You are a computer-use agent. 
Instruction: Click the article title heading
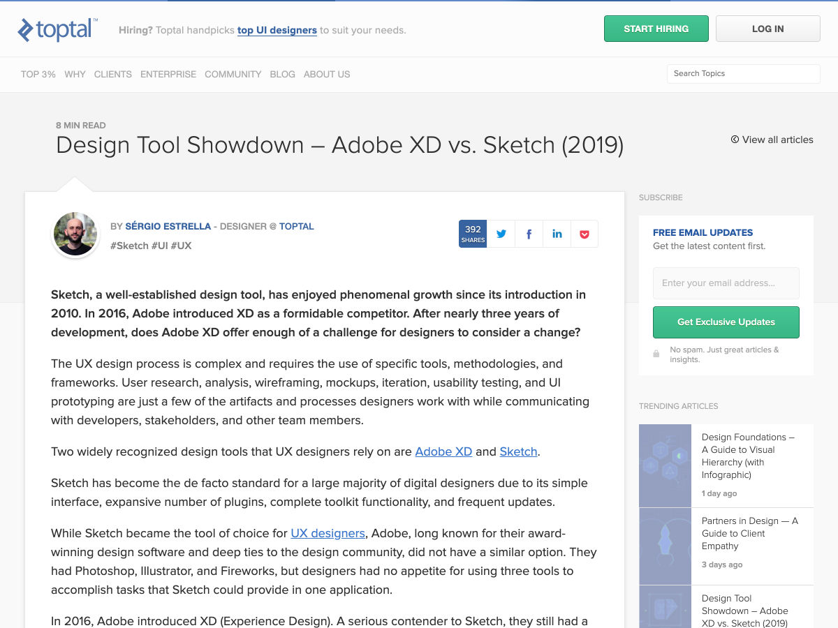(x=339, y=145)
